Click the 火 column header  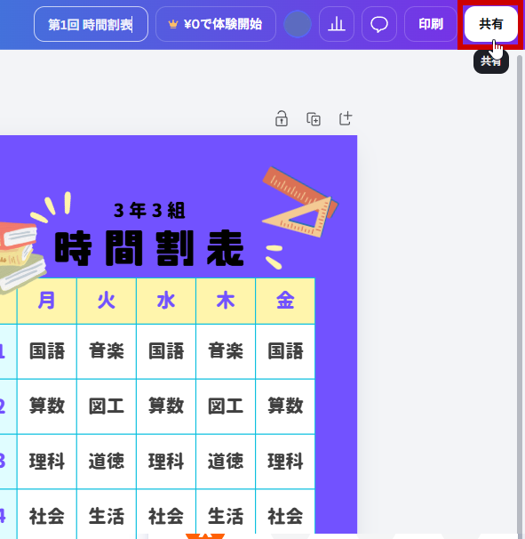coord(107,301)
